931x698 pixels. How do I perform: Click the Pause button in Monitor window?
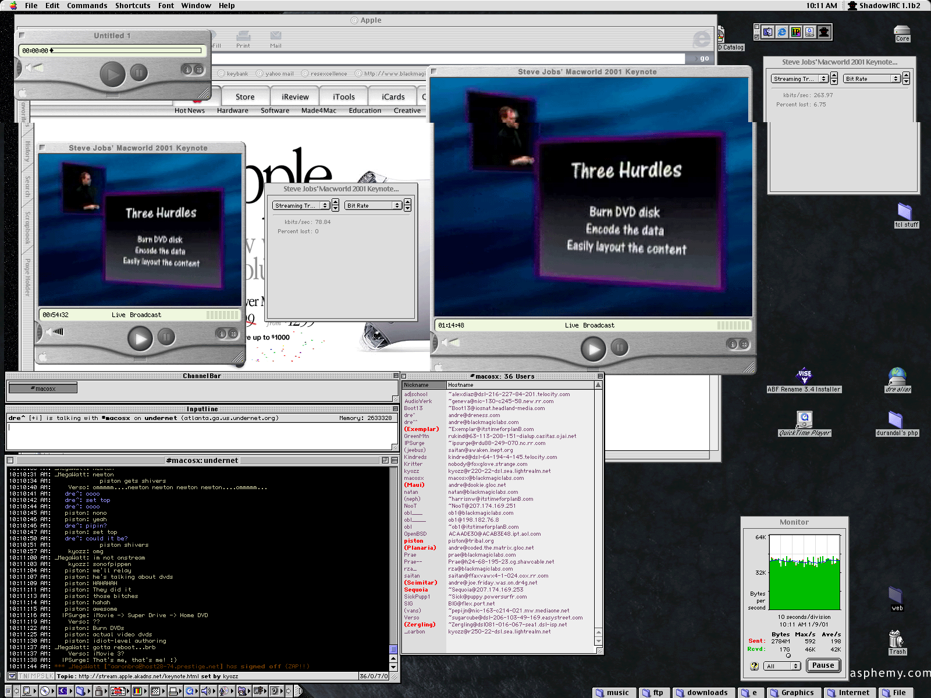(x=823, y=665)
